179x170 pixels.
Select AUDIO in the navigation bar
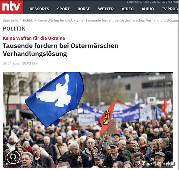pos(148,9)
